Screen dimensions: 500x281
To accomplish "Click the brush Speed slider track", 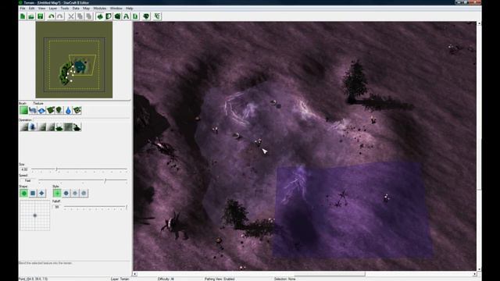I will tap(83, 180).
